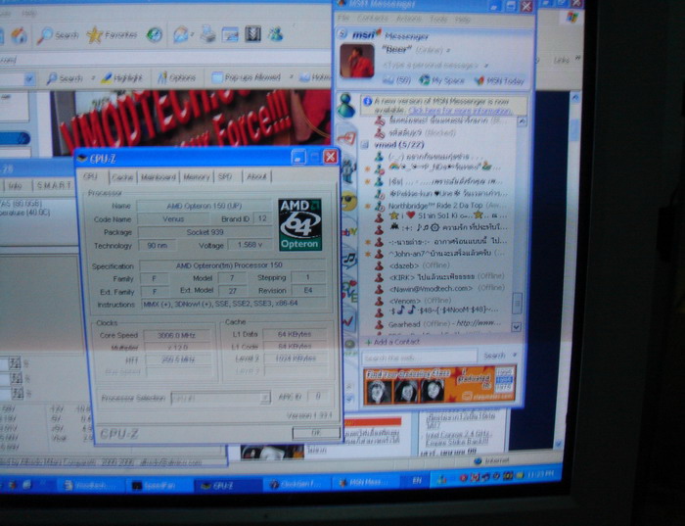Click the Edit page icon in browser toolbar
The image size is (685, 526).
(230, 34)
